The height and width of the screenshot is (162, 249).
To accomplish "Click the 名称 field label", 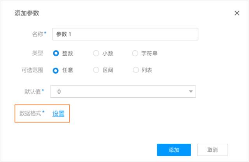I will pyautogui.click(x=37, y=34).
